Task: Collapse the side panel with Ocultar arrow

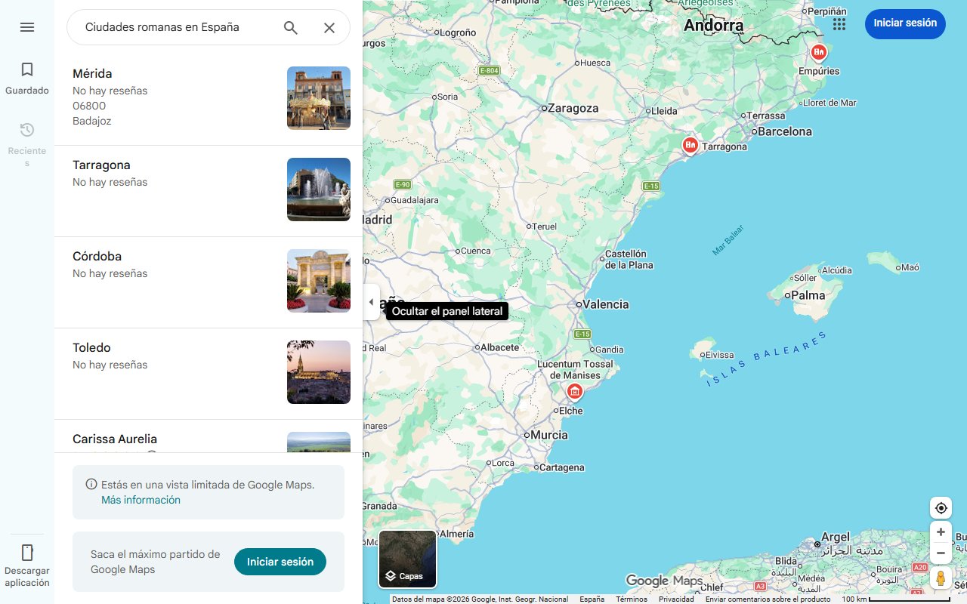Action: [371, 301]
